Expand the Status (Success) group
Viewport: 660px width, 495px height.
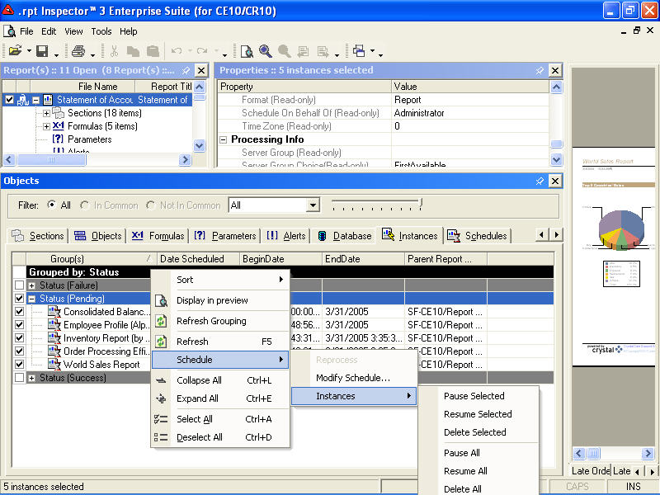pos(31,378)
